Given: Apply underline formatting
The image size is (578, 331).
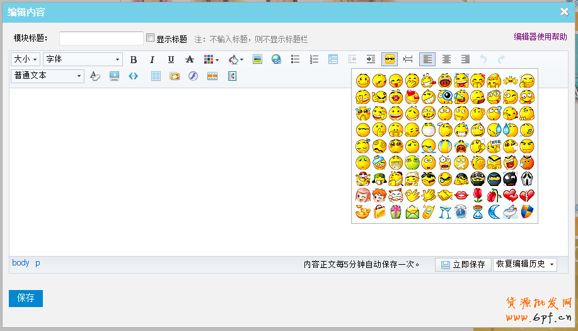Looking at the screenshot, I should tap(171, 59).
